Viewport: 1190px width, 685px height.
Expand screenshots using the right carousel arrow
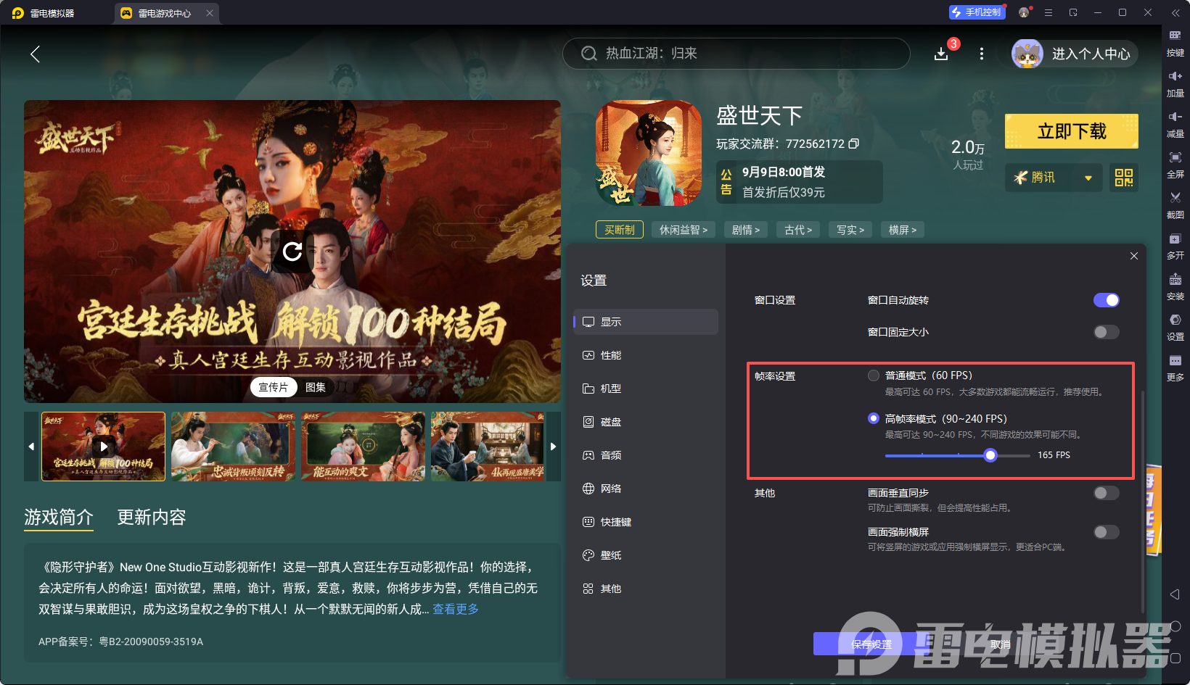pyautogui.click(x=553, y=447)
